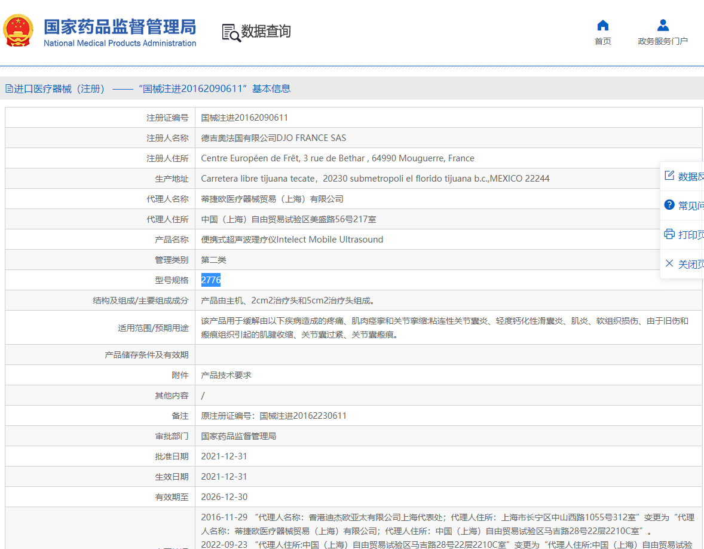Click approving department 国家药品监督管理局 value
Screen dimensions: 704x549
pyautogui.click(x=238, y=436)
